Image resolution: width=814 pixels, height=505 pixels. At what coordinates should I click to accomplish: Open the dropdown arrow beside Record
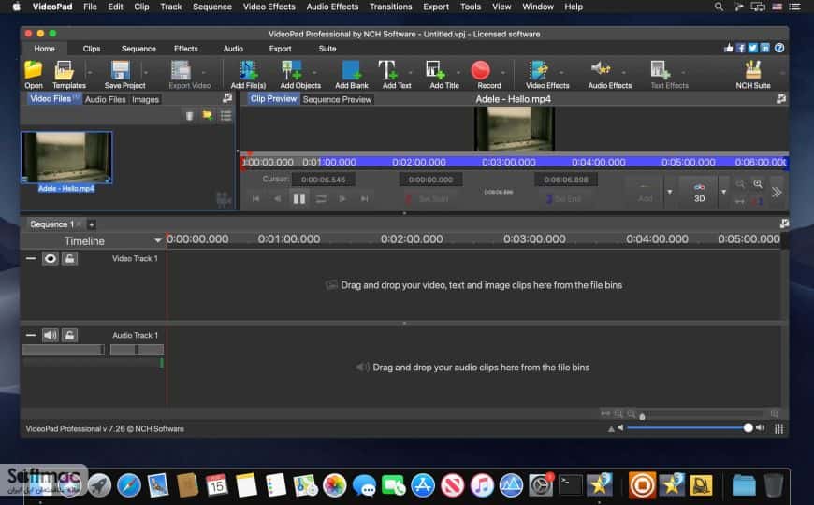pyautogui.click(x=502, y=73)
